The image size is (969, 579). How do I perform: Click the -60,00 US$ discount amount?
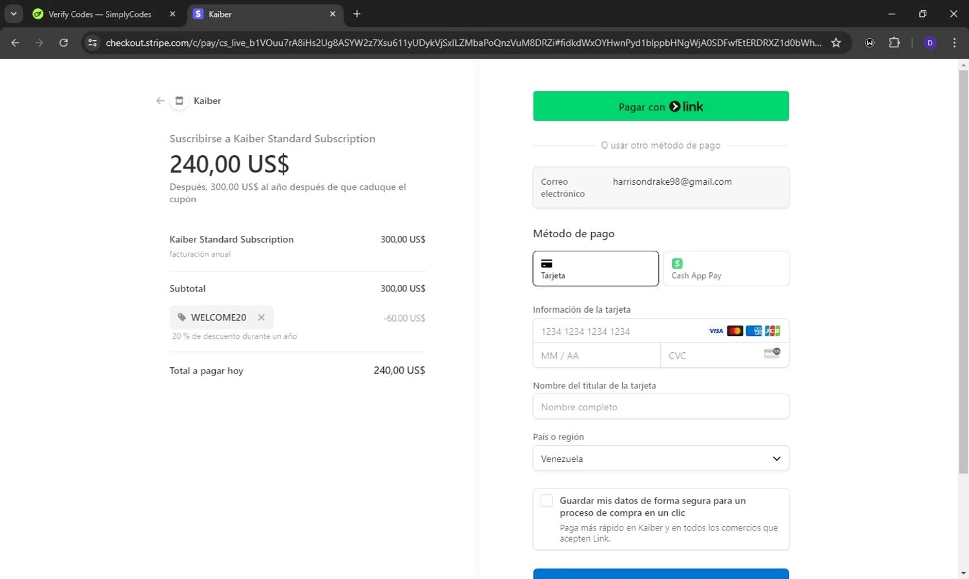tap(404, 318)
